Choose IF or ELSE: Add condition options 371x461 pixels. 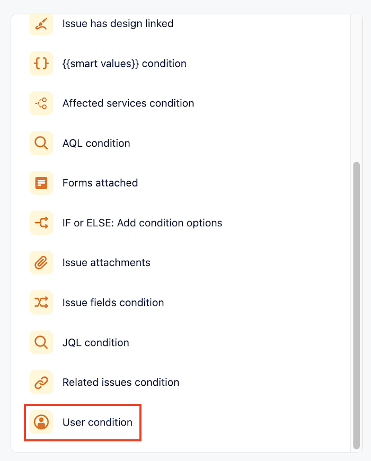(142, 223)
